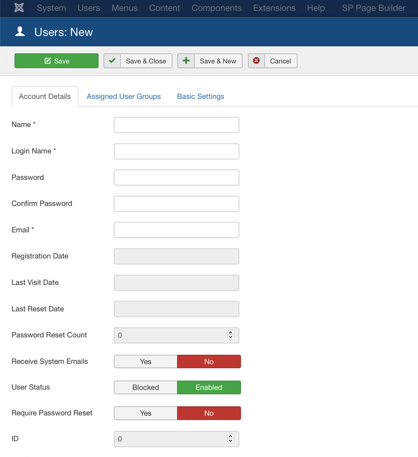
Task: Click the "ID" label
Action: [x=15, y=438]
